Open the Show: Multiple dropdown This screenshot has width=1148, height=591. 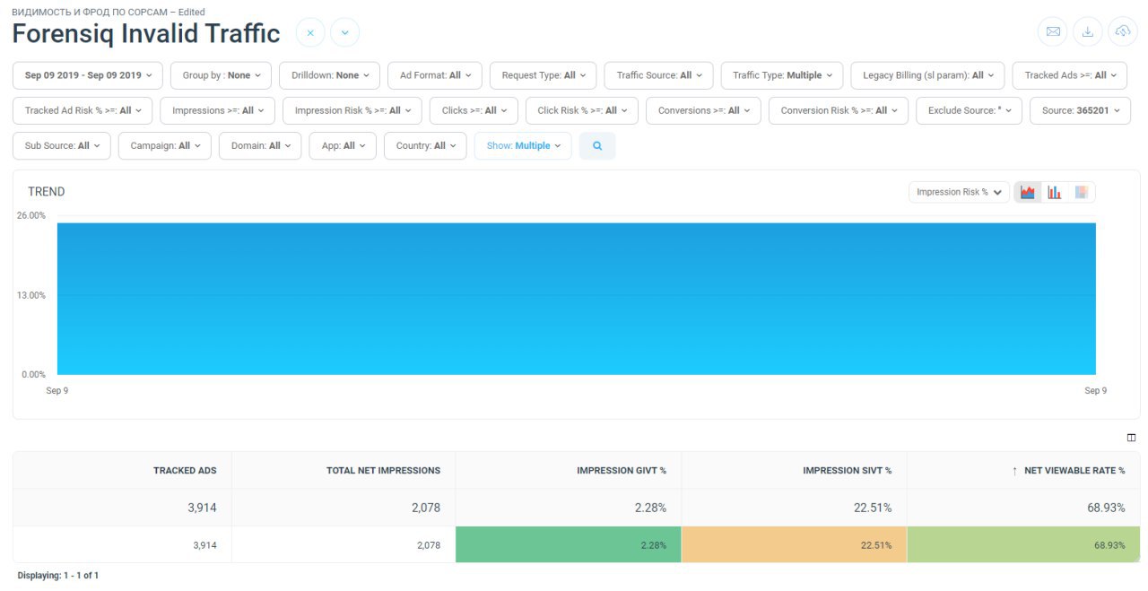click(x=523, y=145)
